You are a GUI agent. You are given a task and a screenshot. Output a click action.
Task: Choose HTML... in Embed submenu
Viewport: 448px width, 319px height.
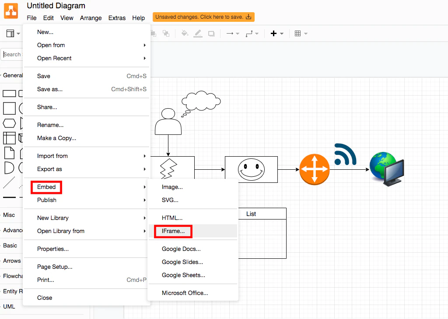pyautogui.click(x=193, y=218)
